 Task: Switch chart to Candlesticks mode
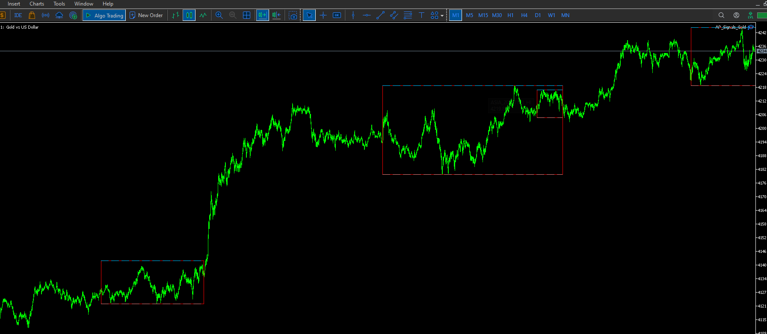point(189,15)
